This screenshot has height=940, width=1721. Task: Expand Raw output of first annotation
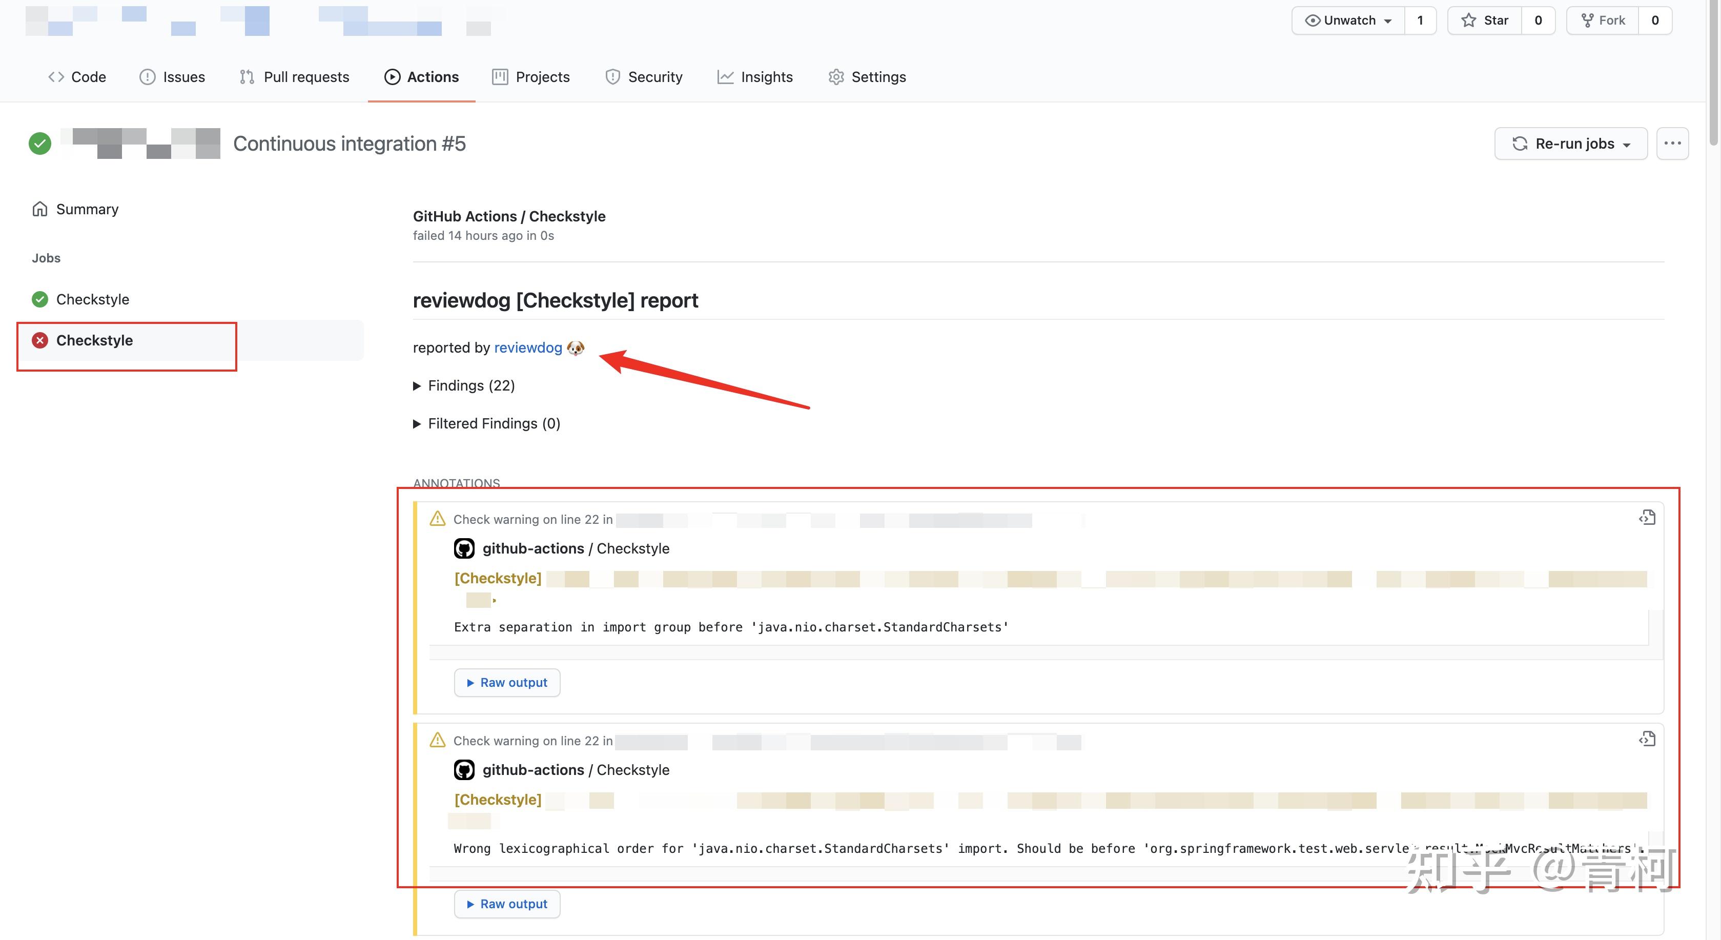[x=506, y=682]
